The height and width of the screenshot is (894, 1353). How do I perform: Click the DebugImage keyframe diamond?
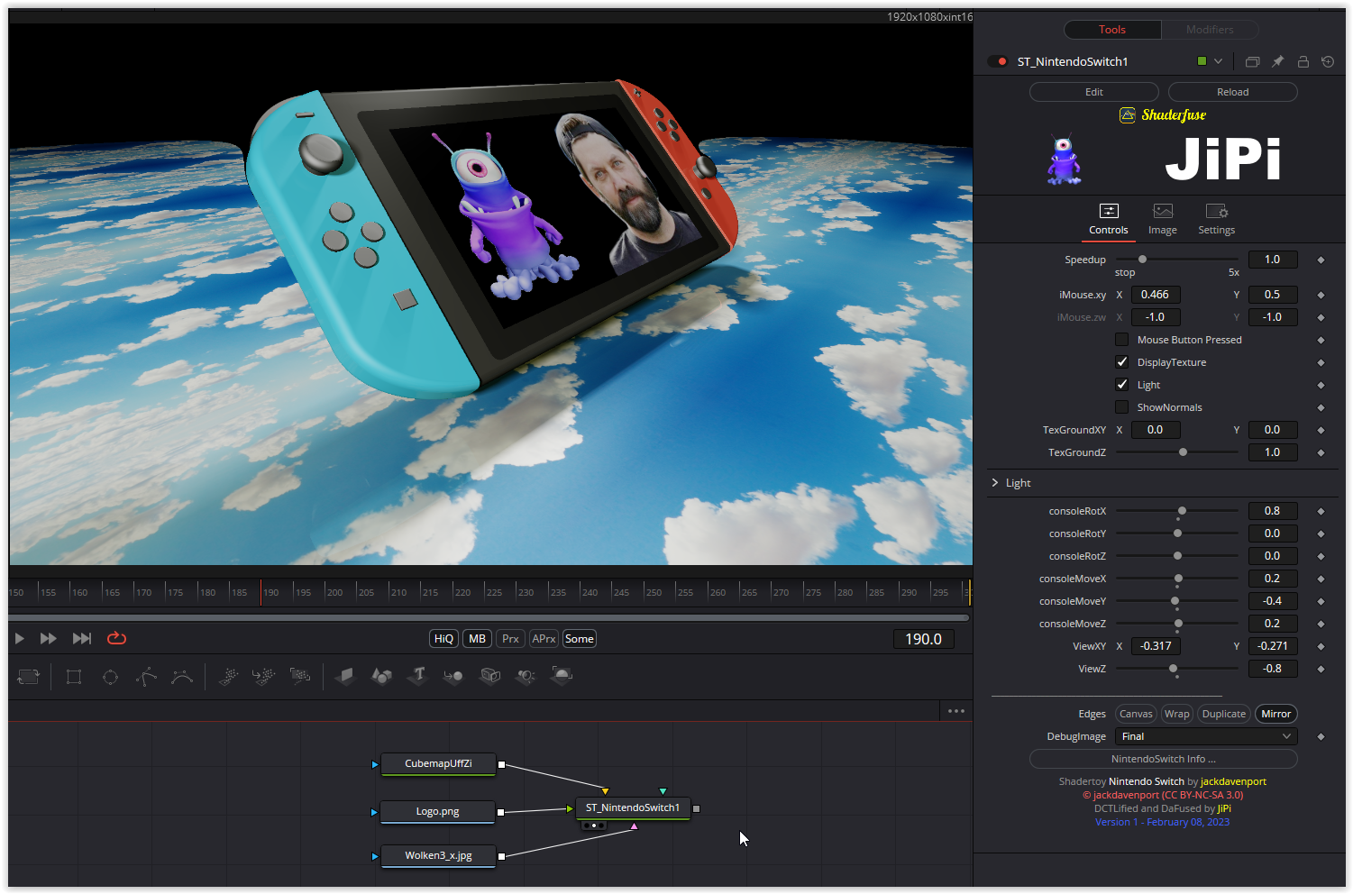coord(1321,736)
